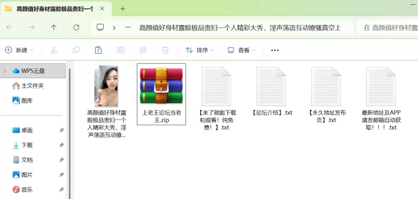This screenshot has height=199, width=418.
Task: Go back with the back arrow
Action: (9, 28)
